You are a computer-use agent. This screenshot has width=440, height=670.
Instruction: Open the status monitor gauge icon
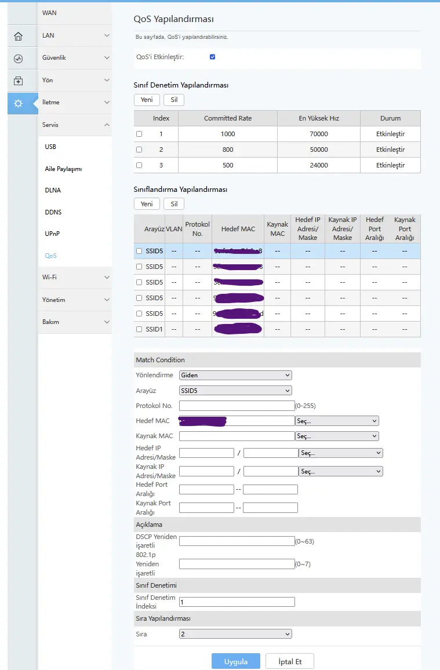click(x=19, y=59)
